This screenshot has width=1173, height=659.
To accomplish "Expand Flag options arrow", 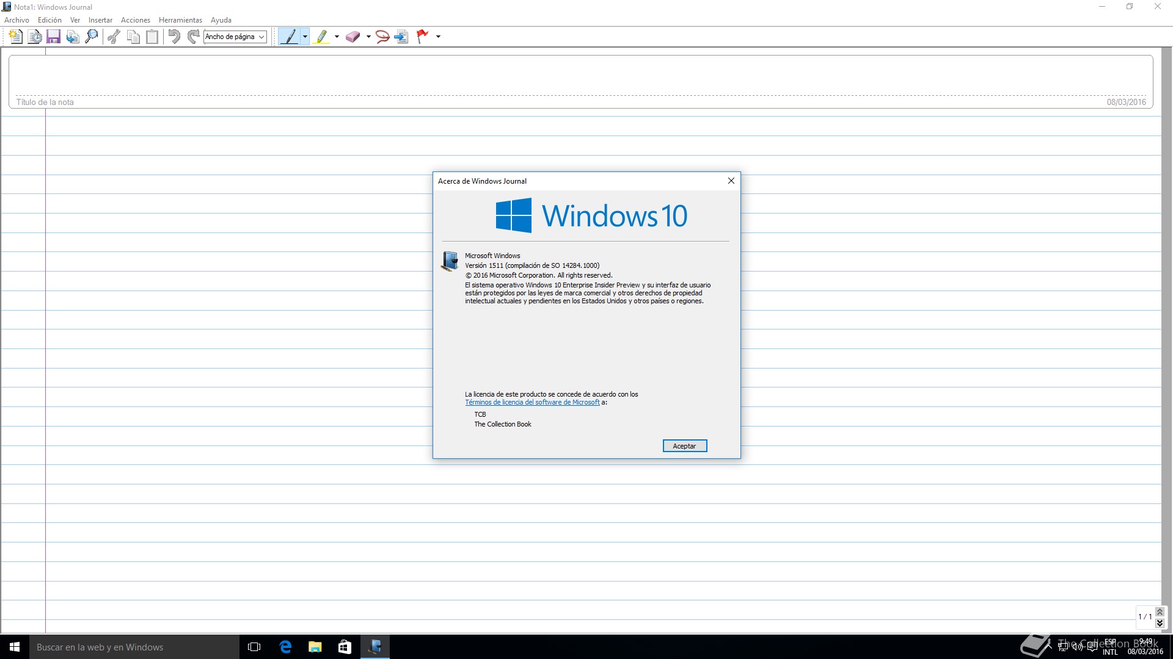I will (438, 37).
